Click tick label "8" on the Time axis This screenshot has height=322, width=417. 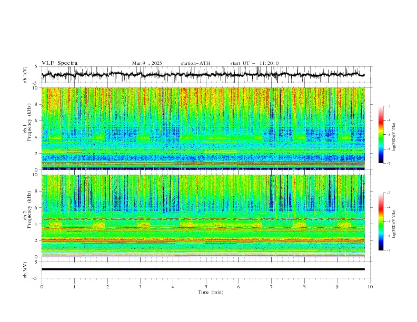(x=304, y=287)
